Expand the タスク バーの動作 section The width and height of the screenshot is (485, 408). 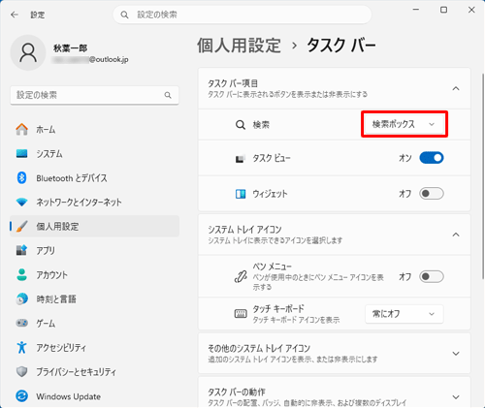456,397
